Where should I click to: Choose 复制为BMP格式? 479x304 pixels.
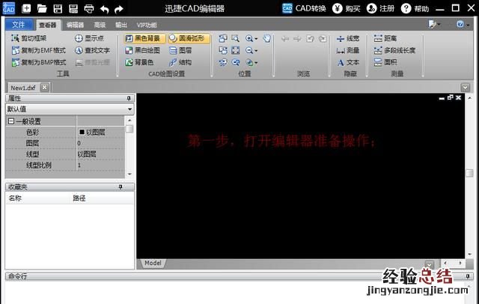point(38,62)
